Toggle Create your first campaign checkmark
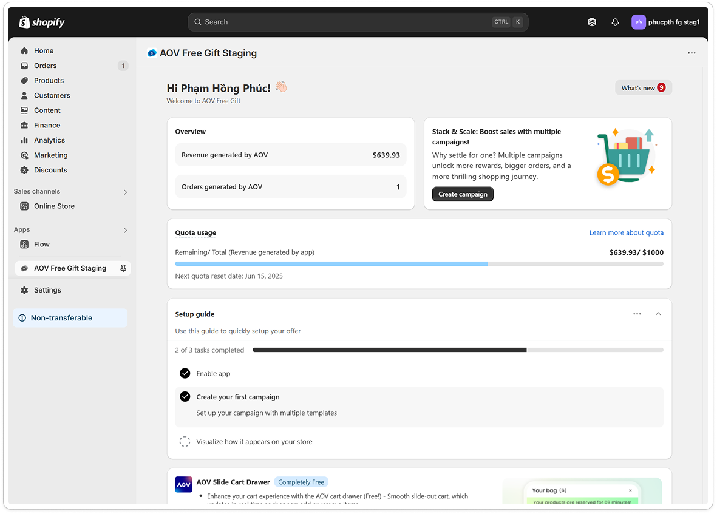 tap(185, 397)
